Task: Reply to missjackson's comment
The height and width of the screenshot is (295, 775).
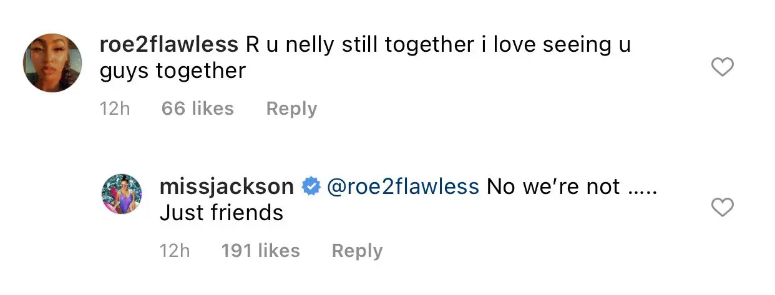Action: (x=357, y=251)
